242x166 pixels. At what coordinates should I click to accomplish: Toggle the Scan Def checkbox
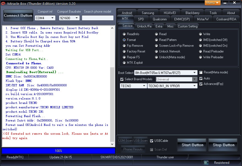151,150
